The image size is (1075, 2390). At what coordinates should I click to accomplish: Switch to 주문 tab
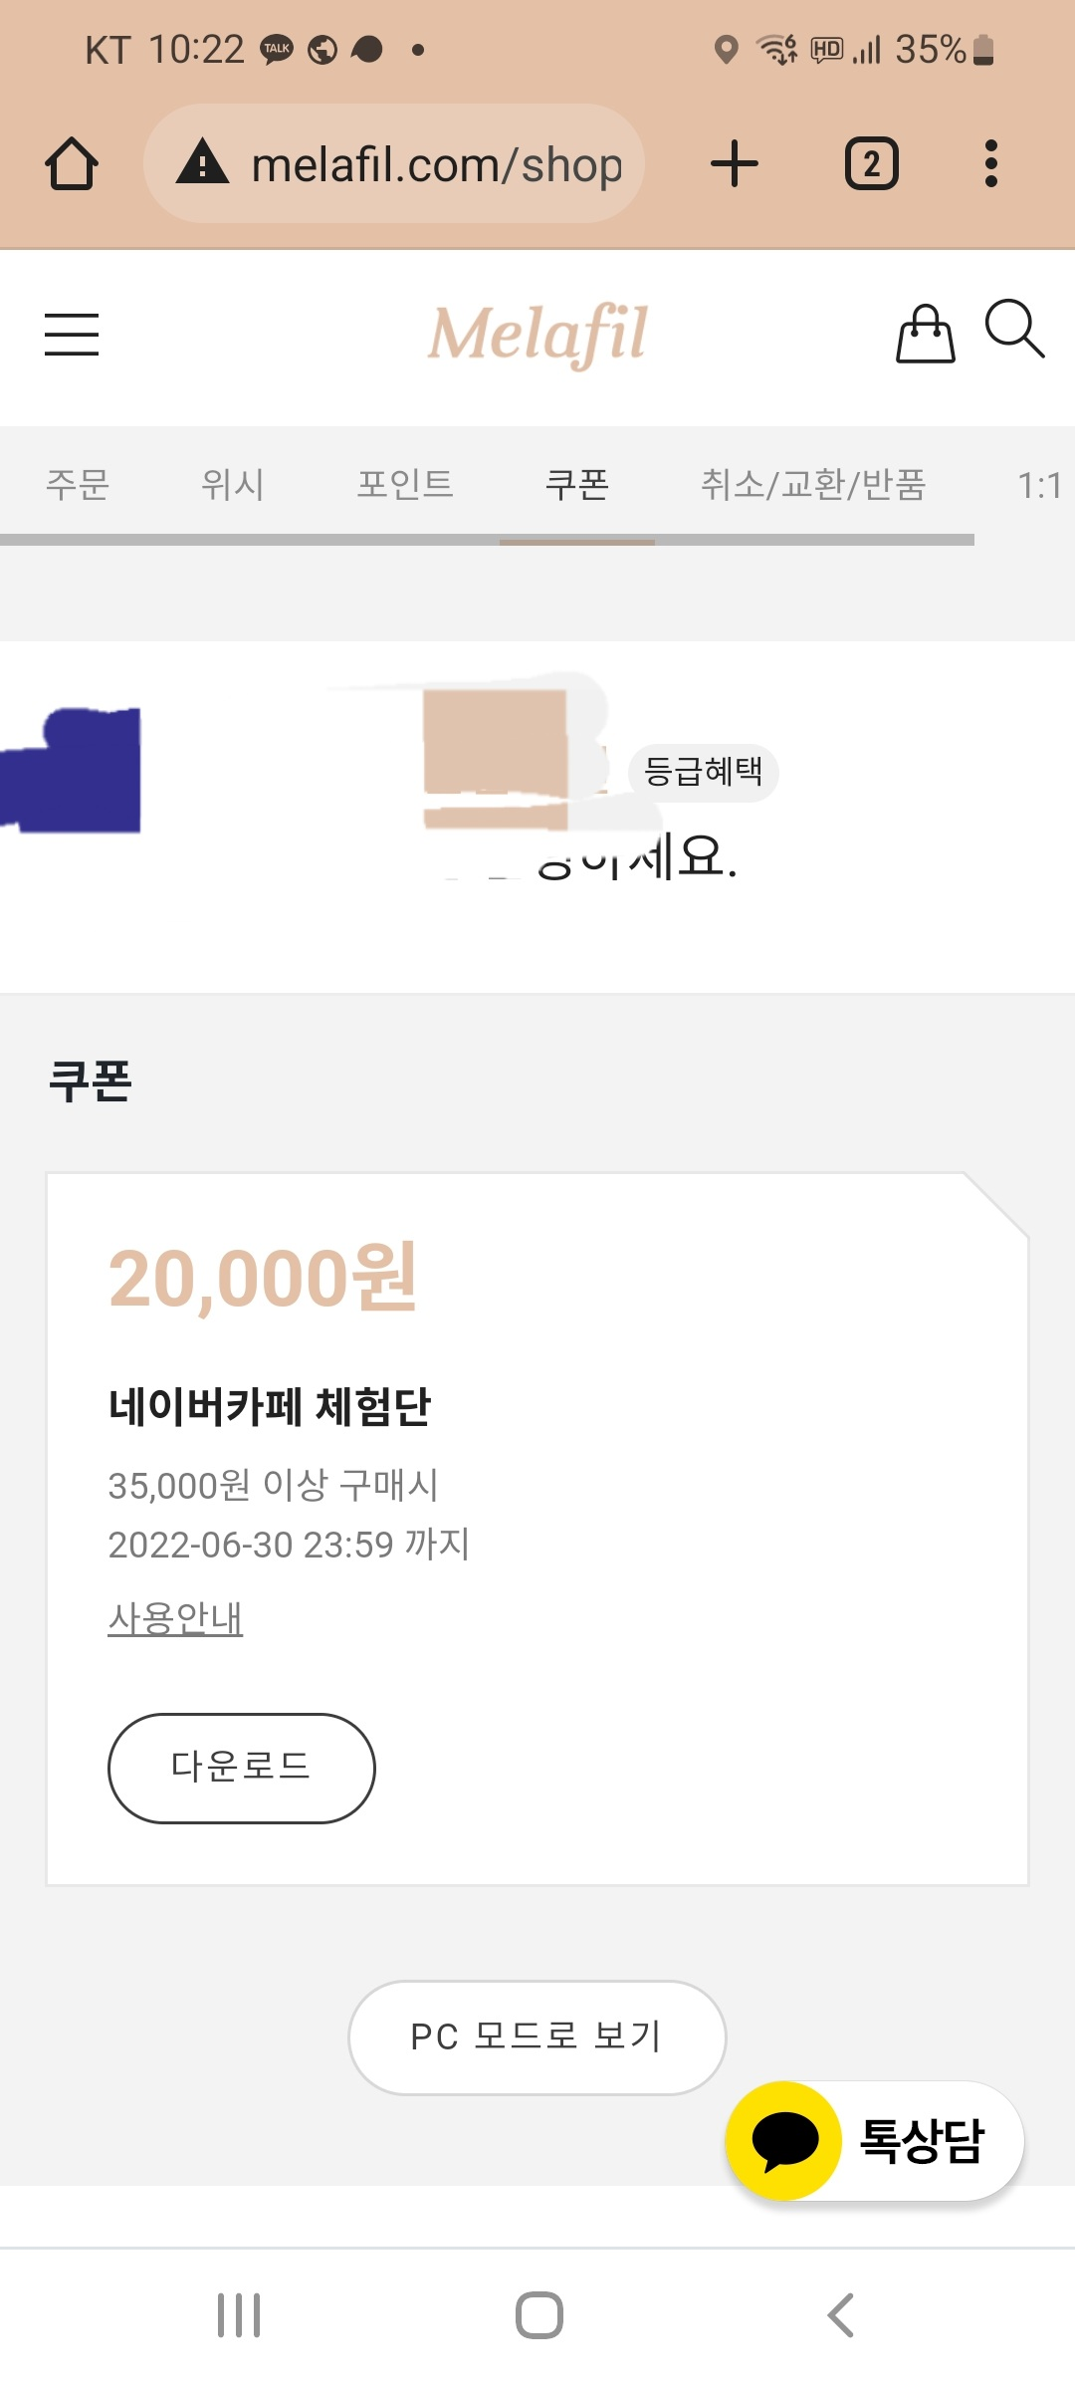click(x=78, y=485)
